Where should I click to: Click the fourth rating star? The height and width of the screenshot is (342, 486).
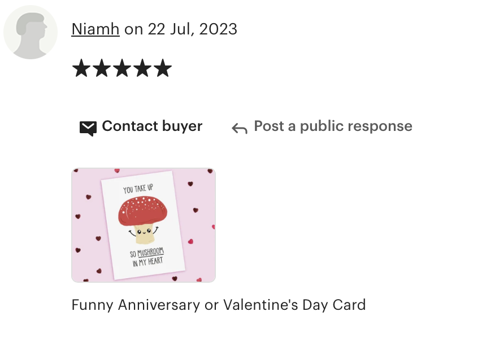[142, 68]
